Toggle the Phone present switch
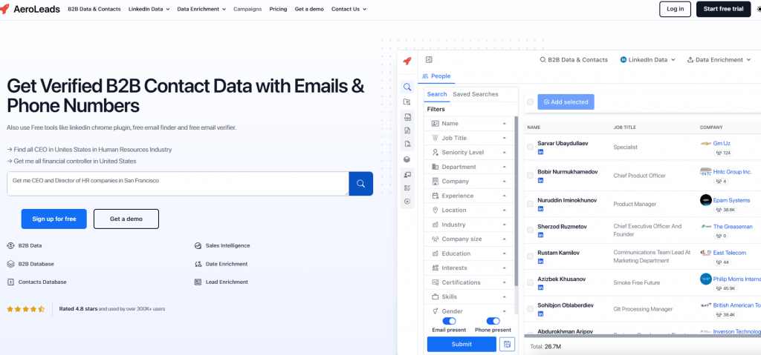This screenshot has width=761, height=355. point(493,321)
